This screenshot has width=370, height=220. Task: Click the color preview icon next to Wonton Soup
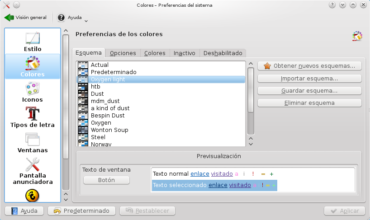[83, 130]
